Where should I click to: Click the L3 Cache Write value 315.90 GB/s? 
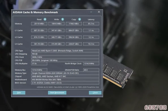(57, 44)
